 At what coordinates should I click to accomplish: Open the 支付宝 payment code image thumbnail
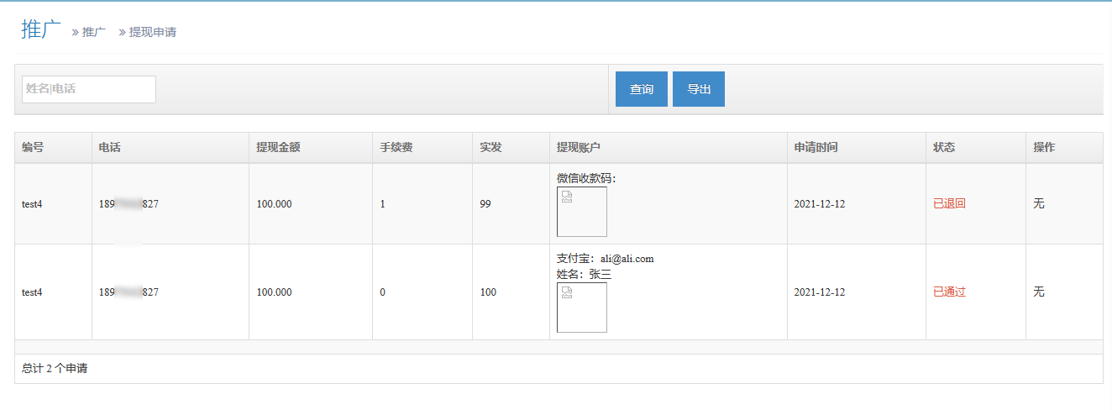581,307
